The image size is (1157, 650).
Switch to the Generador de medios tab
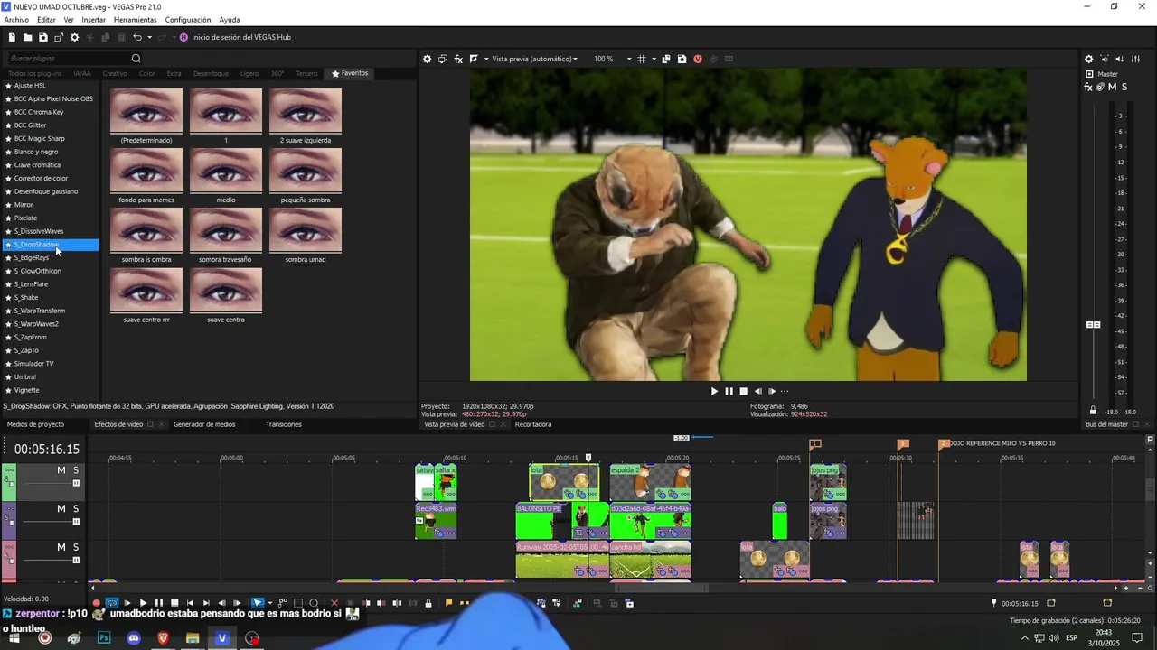pos(204,424)
